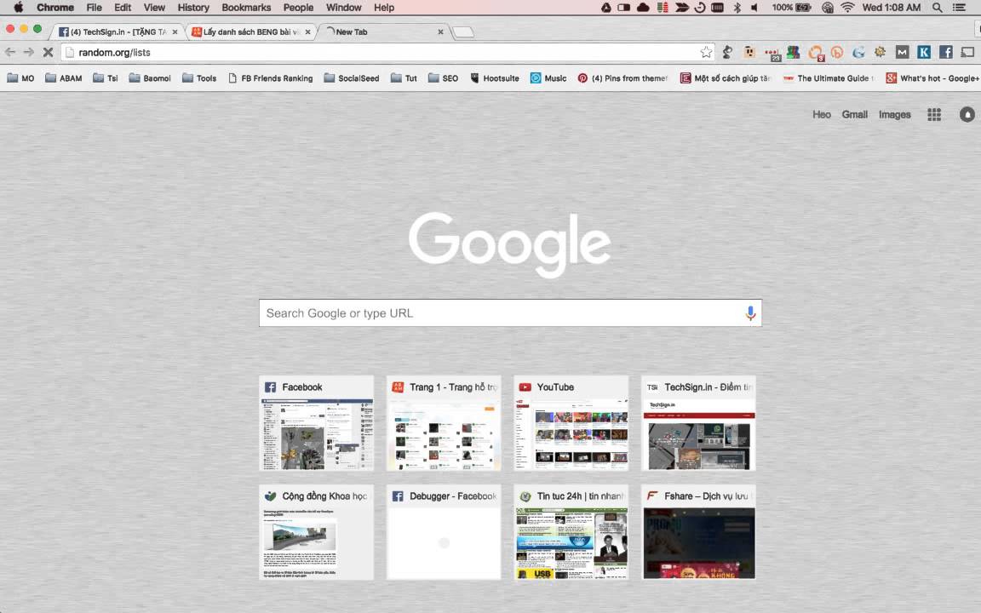The width and height of the screenshot is (981, 613).
Task: Click the Heo profile link
Action: click(822, 114)
